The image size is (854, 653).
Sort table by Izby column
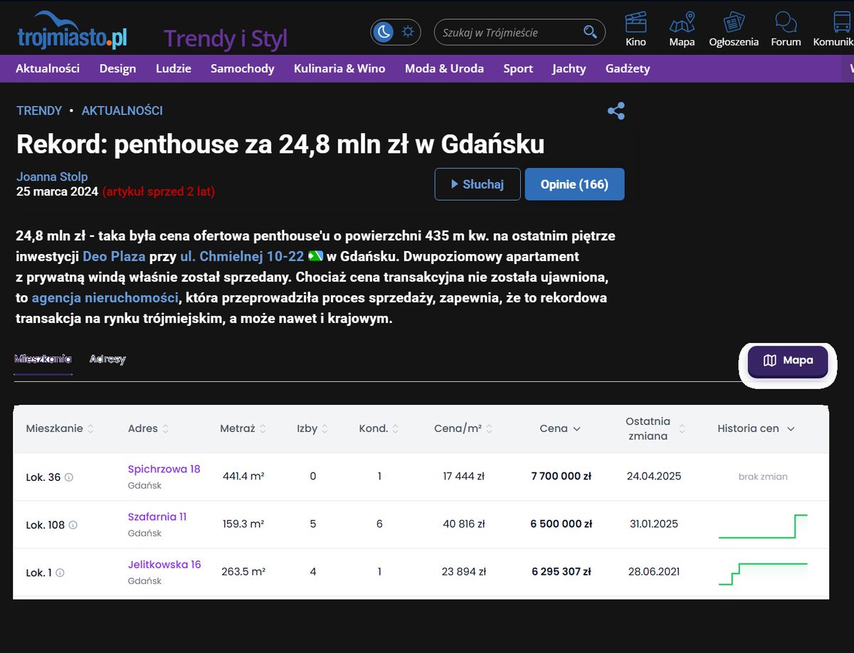point(312,429)
